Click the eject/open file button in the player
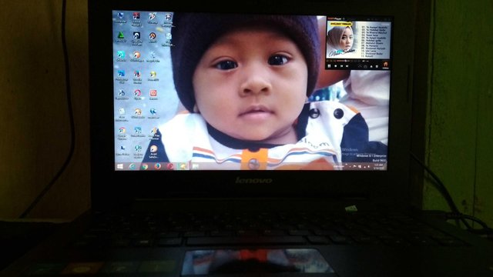 (371, 66)
